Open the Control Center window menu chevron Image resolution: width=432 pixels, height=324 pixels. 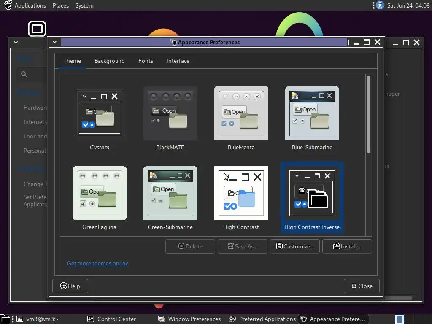[16, 43]
